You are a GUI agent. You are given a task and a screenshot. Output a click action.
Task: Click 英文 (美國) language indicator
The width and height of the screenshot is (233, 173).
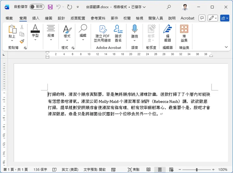[70, 170]
